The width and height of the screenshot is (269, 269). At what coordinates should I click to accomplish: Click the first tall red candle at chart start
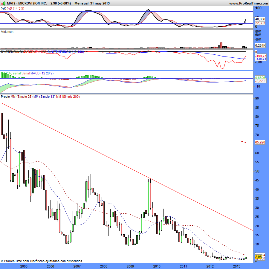click(2, 124)
